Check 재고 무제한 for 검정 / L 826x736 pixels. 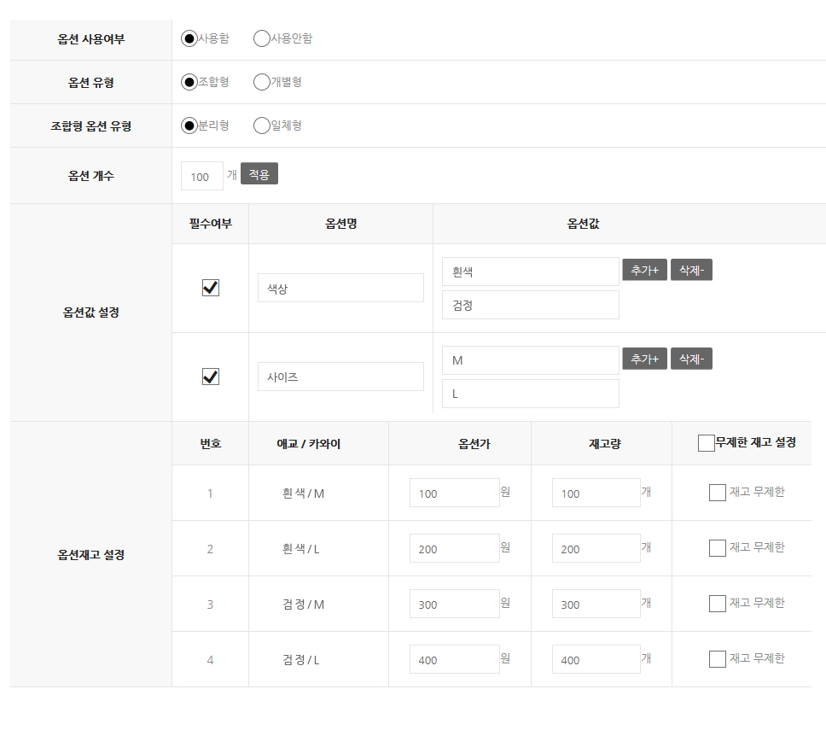tap(718, 659)
